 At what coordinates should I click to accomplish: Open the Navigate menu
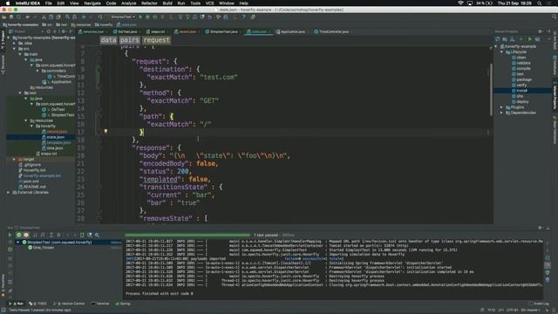coord(92,3)
